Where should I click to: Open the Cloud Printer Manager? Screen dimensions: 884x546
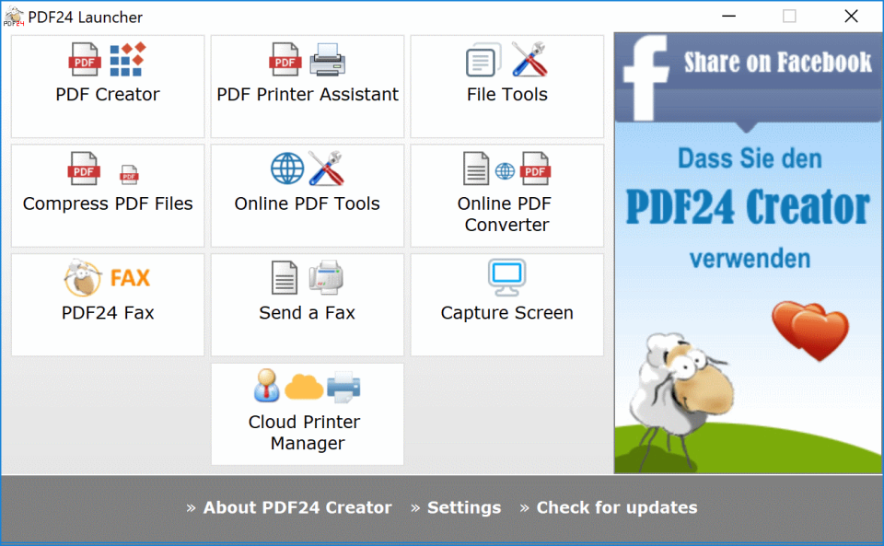(307, 414)
